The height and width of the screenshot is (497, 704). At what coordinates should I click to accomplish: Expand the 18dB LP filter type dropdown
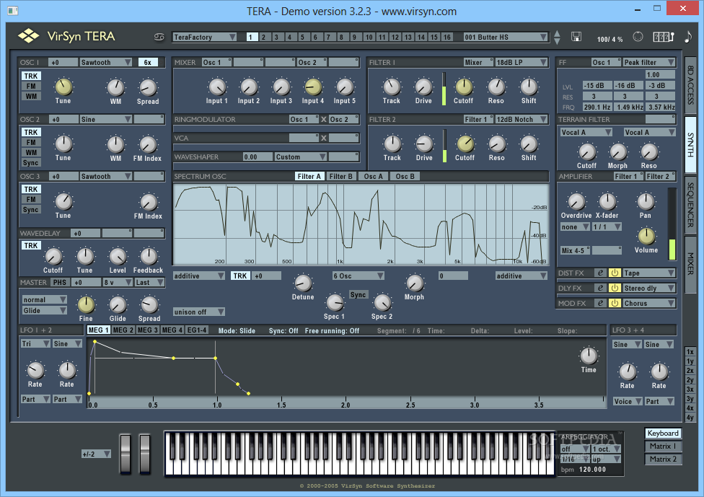point(522,63)
